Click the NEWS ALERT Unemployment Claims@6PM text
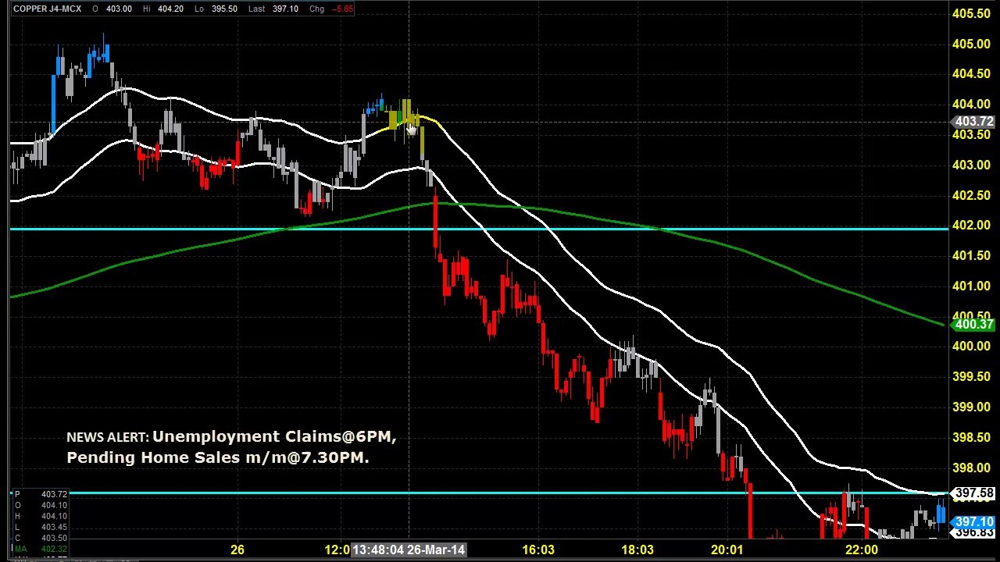 coord(231,437)
